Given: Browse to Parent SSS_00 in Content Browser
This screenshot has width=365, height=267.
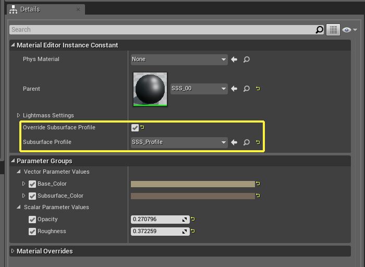Looking at the screenshot, I should pos(247,89).
